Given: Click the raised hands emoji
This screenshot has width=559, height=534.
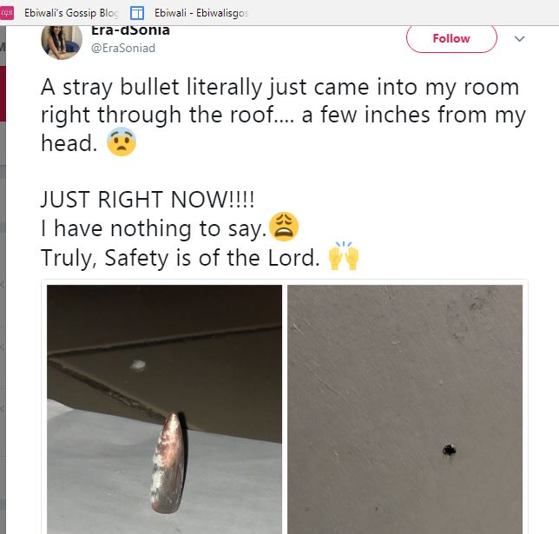Looking at the screenshot, I should (x=344, y=255).
